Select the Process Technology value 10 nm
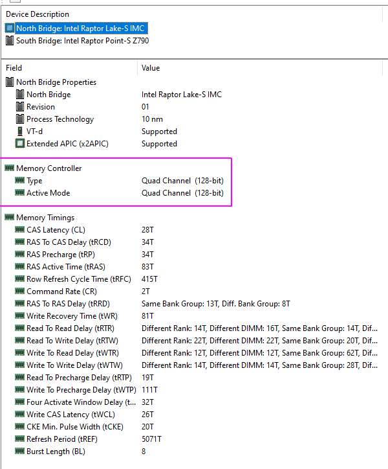 coord(152,119)
